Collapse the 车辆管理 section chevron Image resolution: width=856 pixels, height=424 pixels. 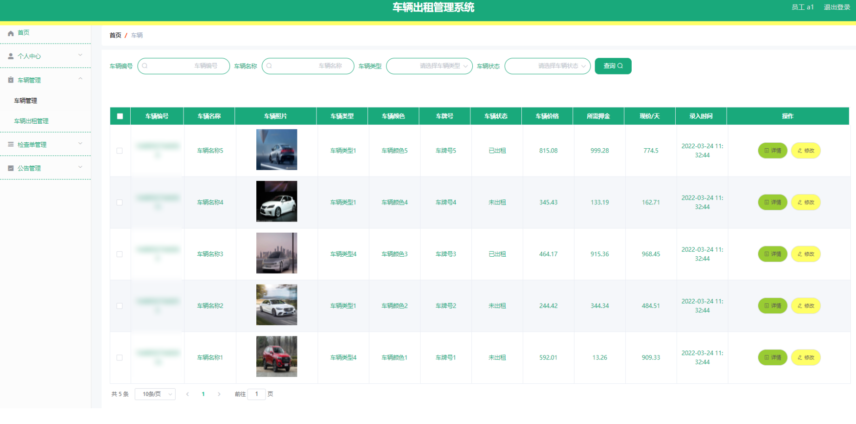click(80, 79)
